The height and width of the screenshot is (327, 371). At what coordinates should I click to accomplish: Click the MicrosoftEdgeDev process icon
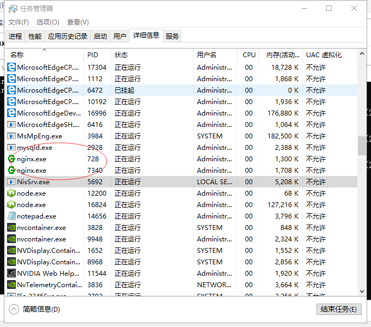11,113
